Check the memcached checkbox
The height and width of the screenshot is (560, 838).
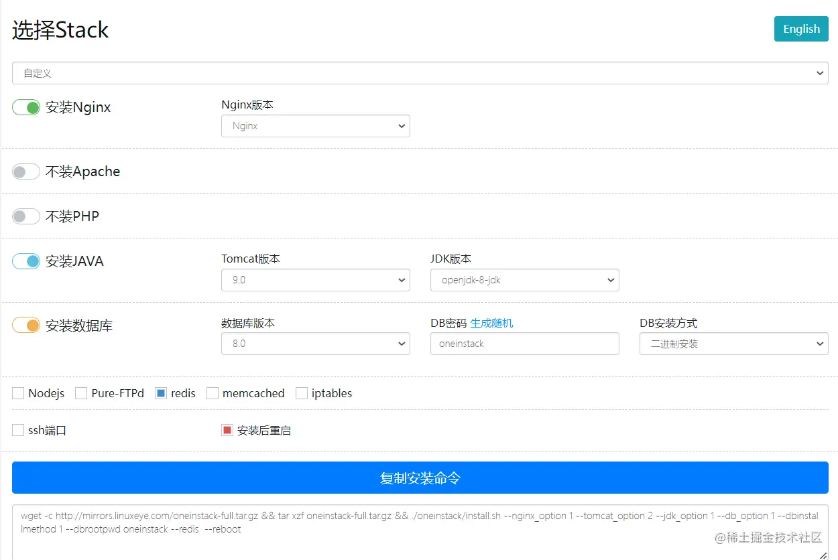point(213,393)
